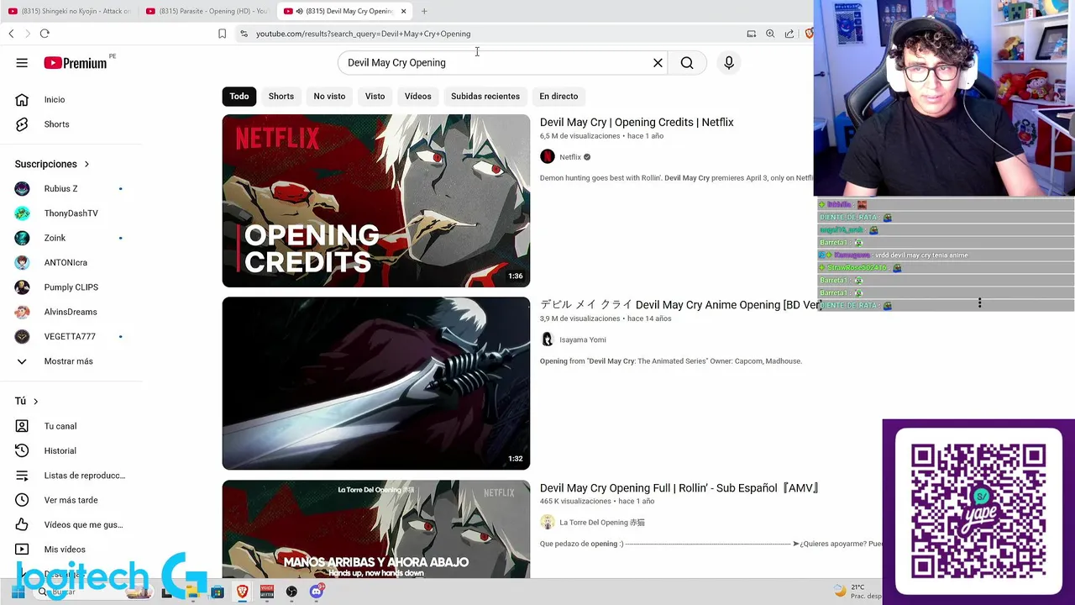This screenshot has width=1075, height=605.
Task: Open site information next to the URL
Action: click(x=244, y=34)
